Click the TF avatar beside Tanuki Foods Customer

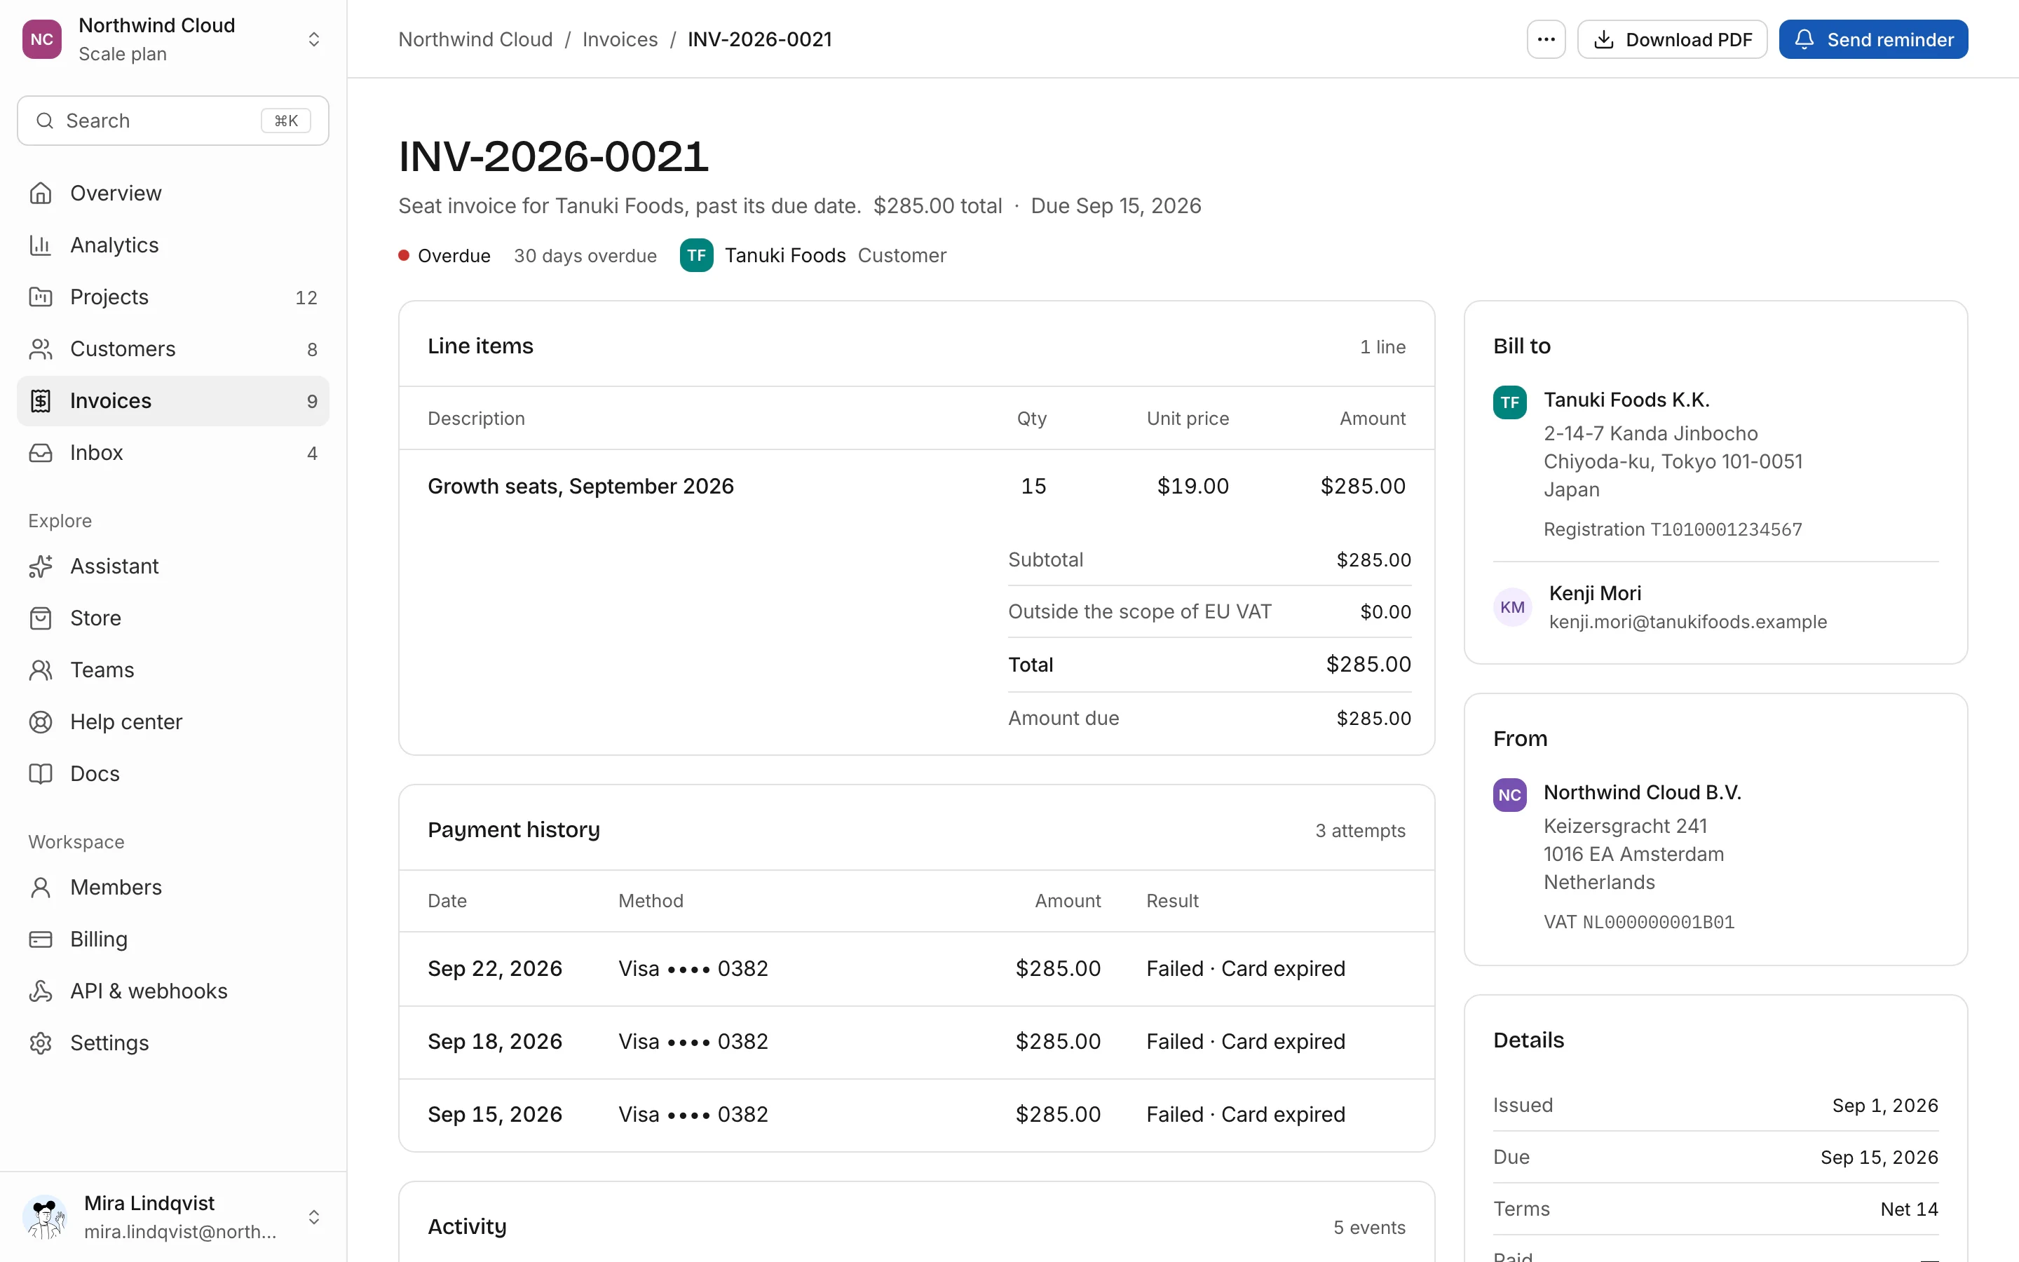click(697, 255)
